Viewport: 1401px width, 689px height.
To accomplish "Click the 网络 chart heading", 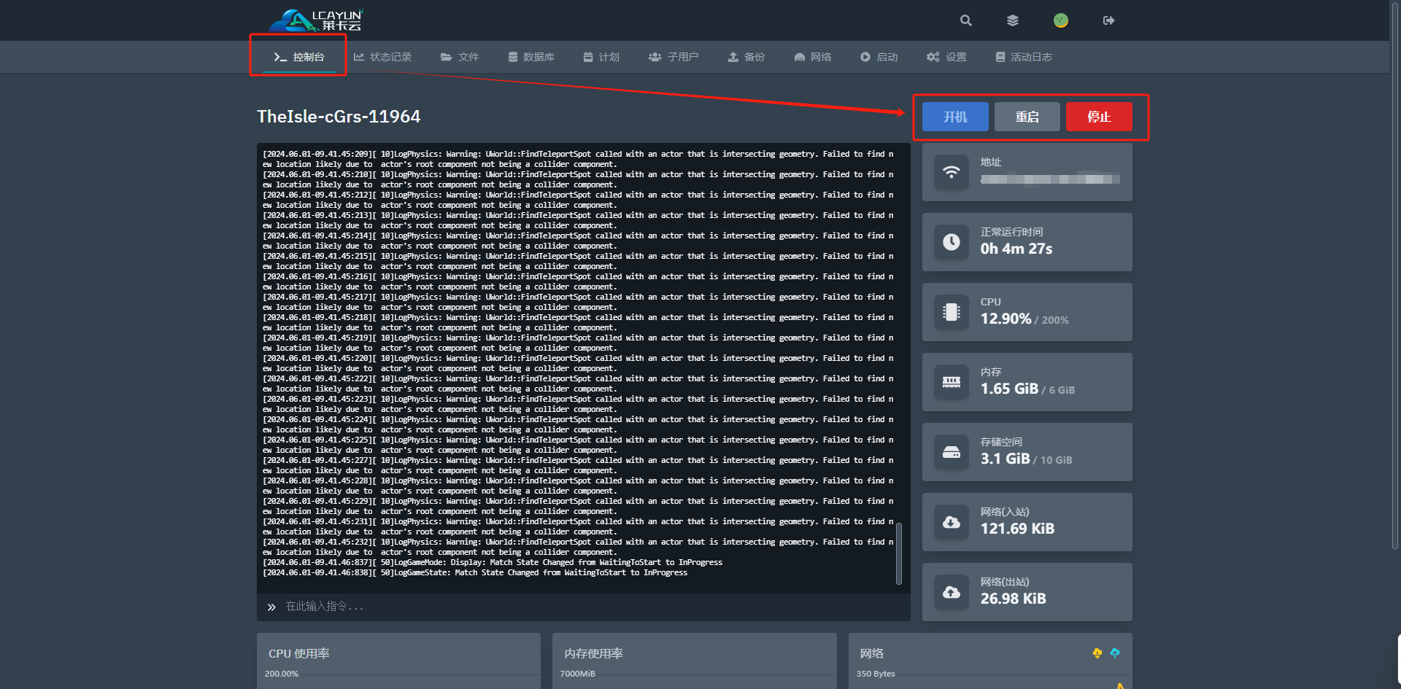I will 871,653.
